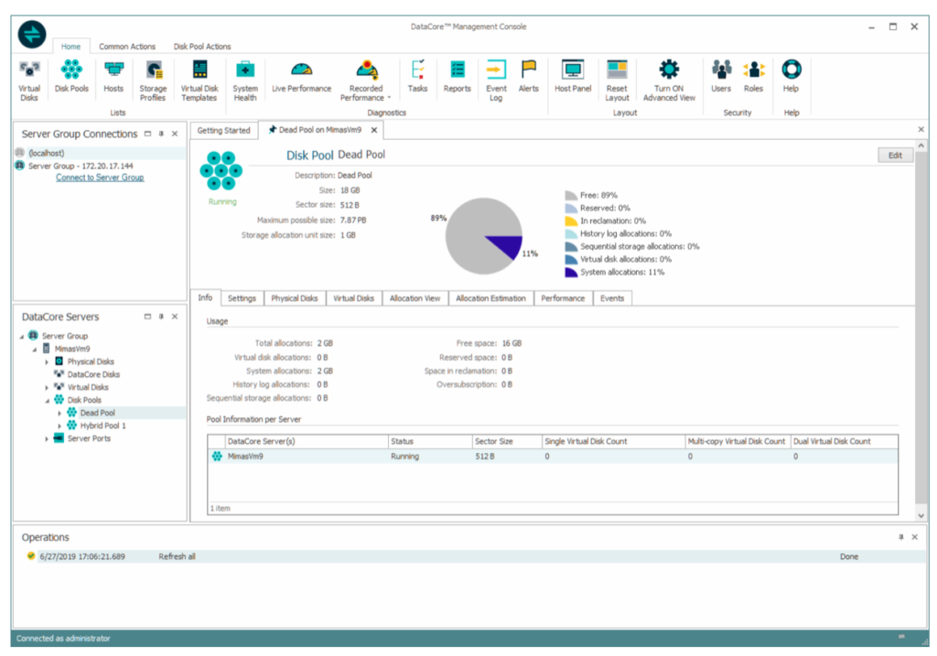Open Storage Profiles
The width and height of the screenshot is (937, 656).
click(152, 78)
